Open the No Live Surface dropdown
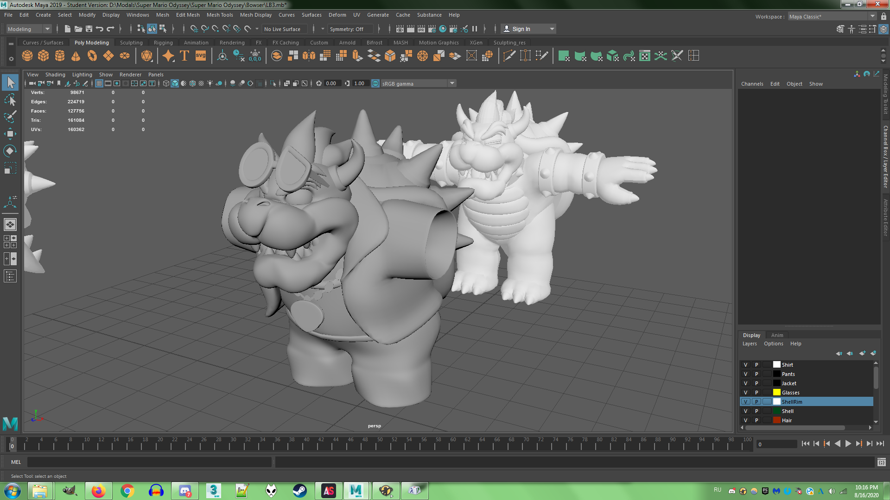 pyautogui.click(x=285, y=29)
